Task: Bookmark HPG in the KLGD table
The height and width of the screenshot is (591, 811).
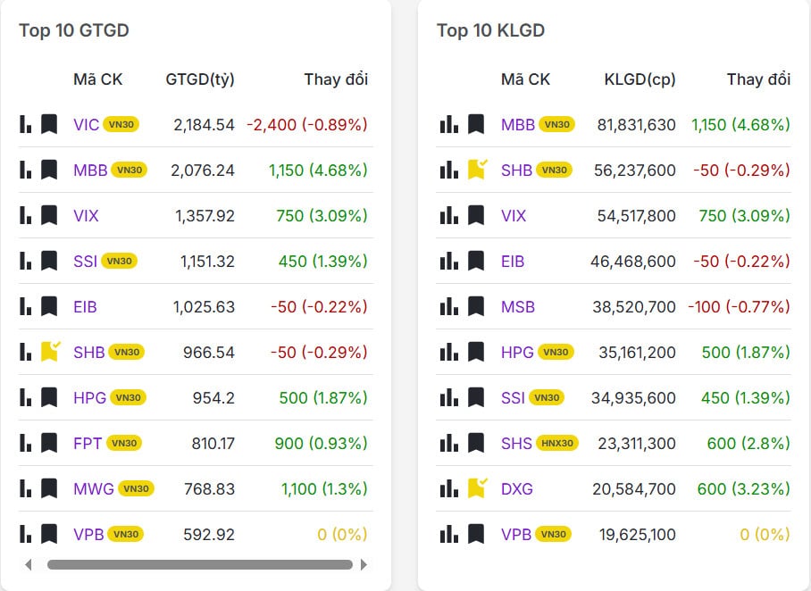Action: coord(477,352)
